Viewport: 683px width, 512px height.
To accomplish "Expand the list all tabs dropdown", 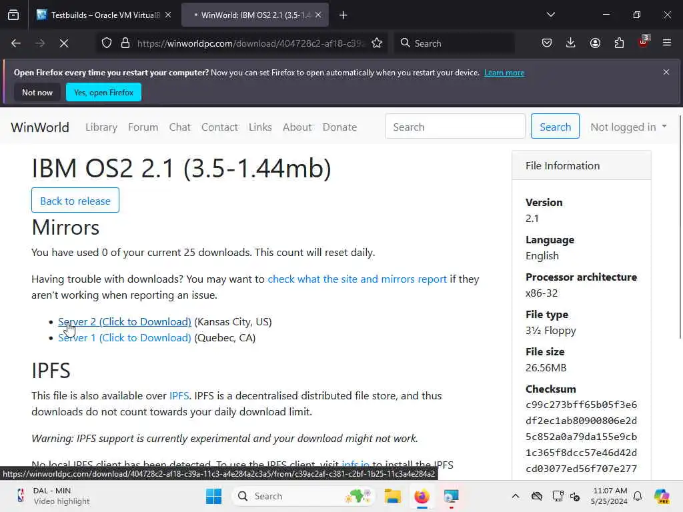I will tap(550, 15).
